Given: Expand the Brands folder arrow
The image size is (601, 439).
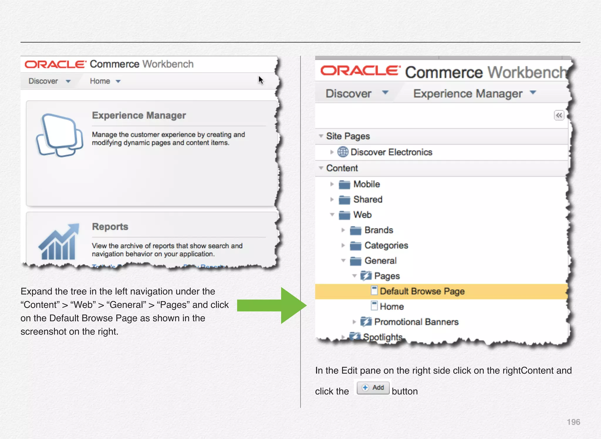Looking at the screenshot, I should point(343,230).
